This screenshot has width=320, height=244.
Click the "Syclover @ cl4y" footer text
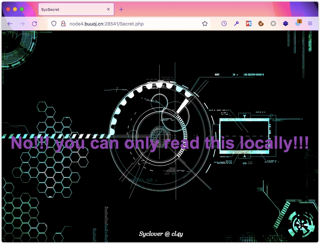tap(161, 234)
